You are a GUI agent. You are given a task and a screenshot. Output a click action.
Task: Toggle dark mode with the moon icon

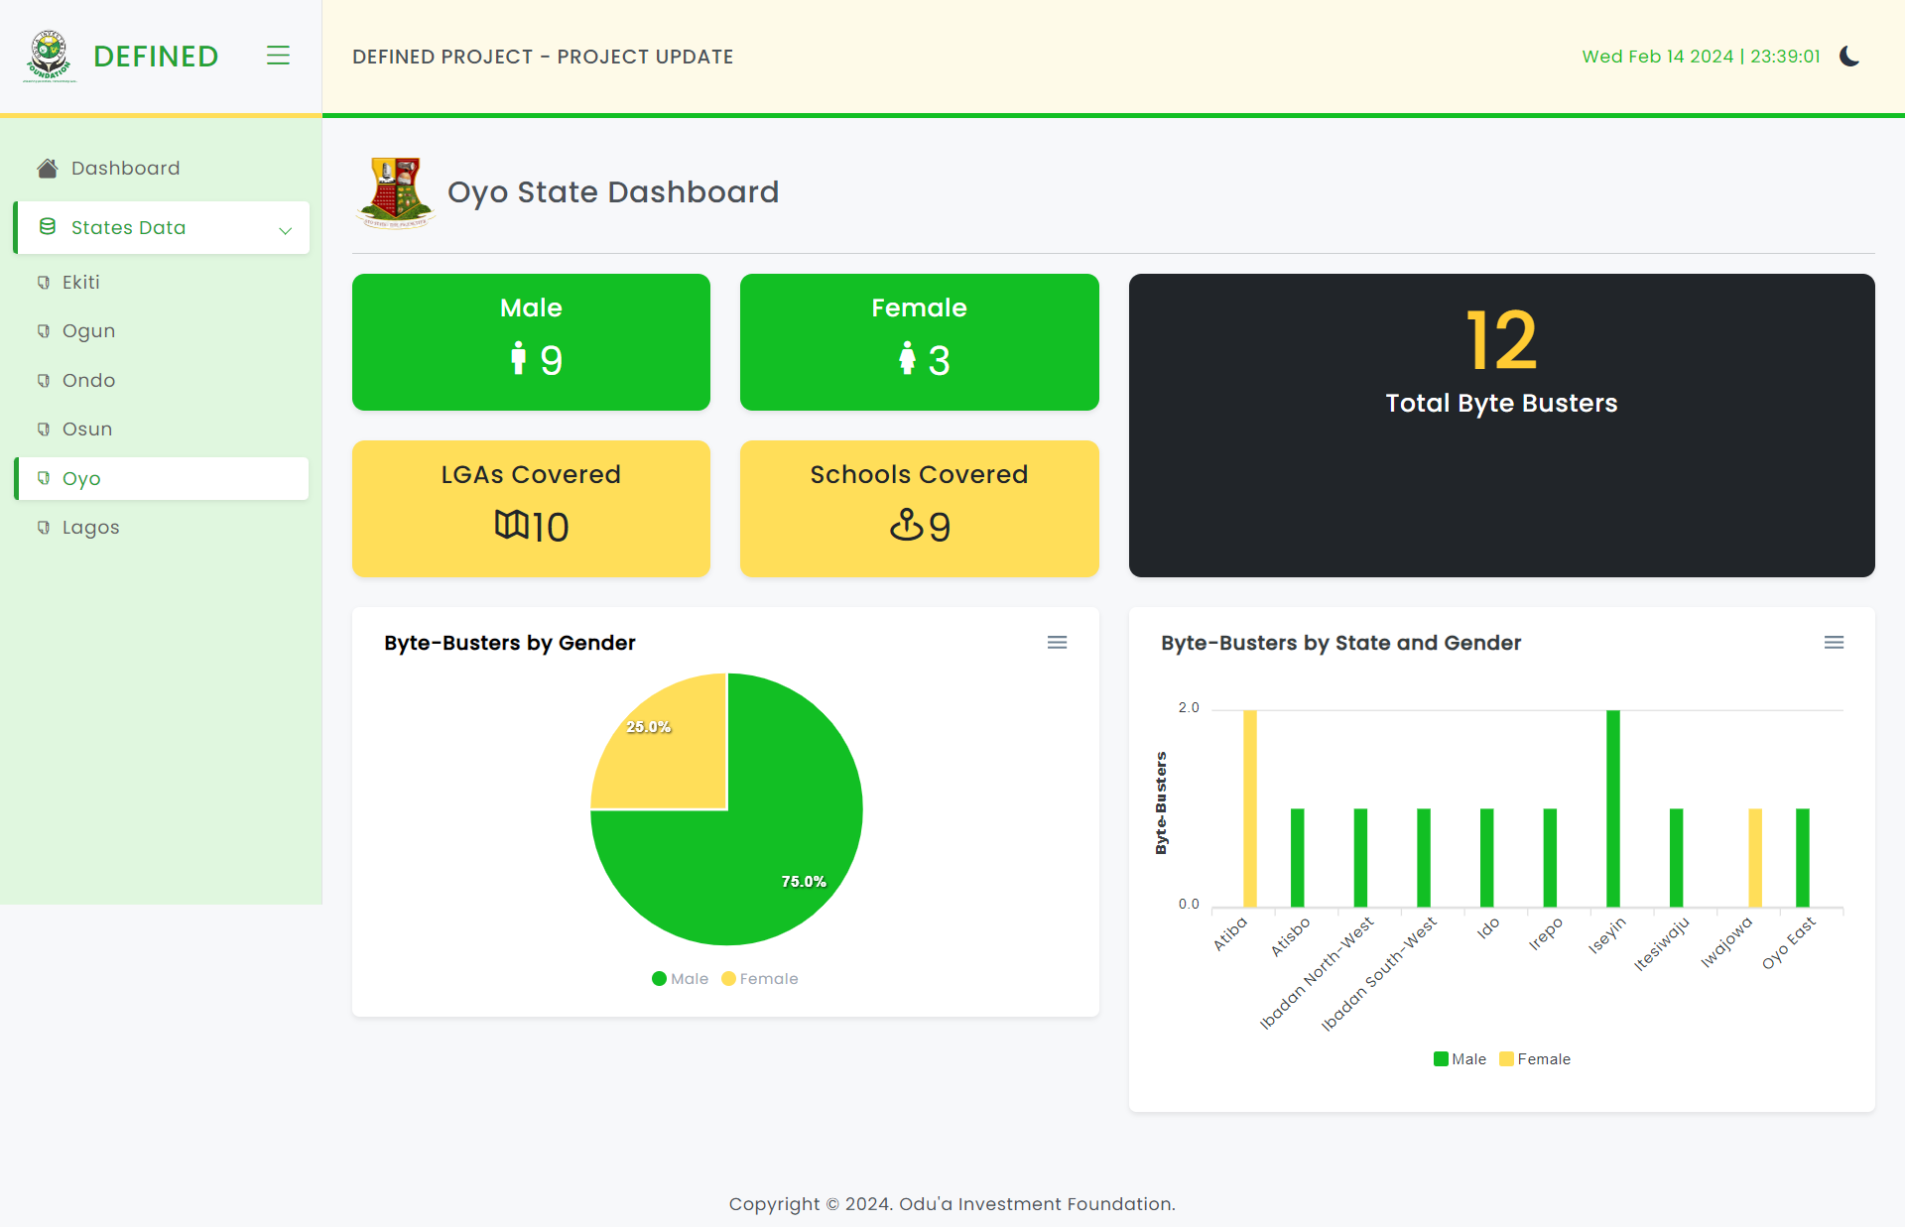click(1849, 57)
